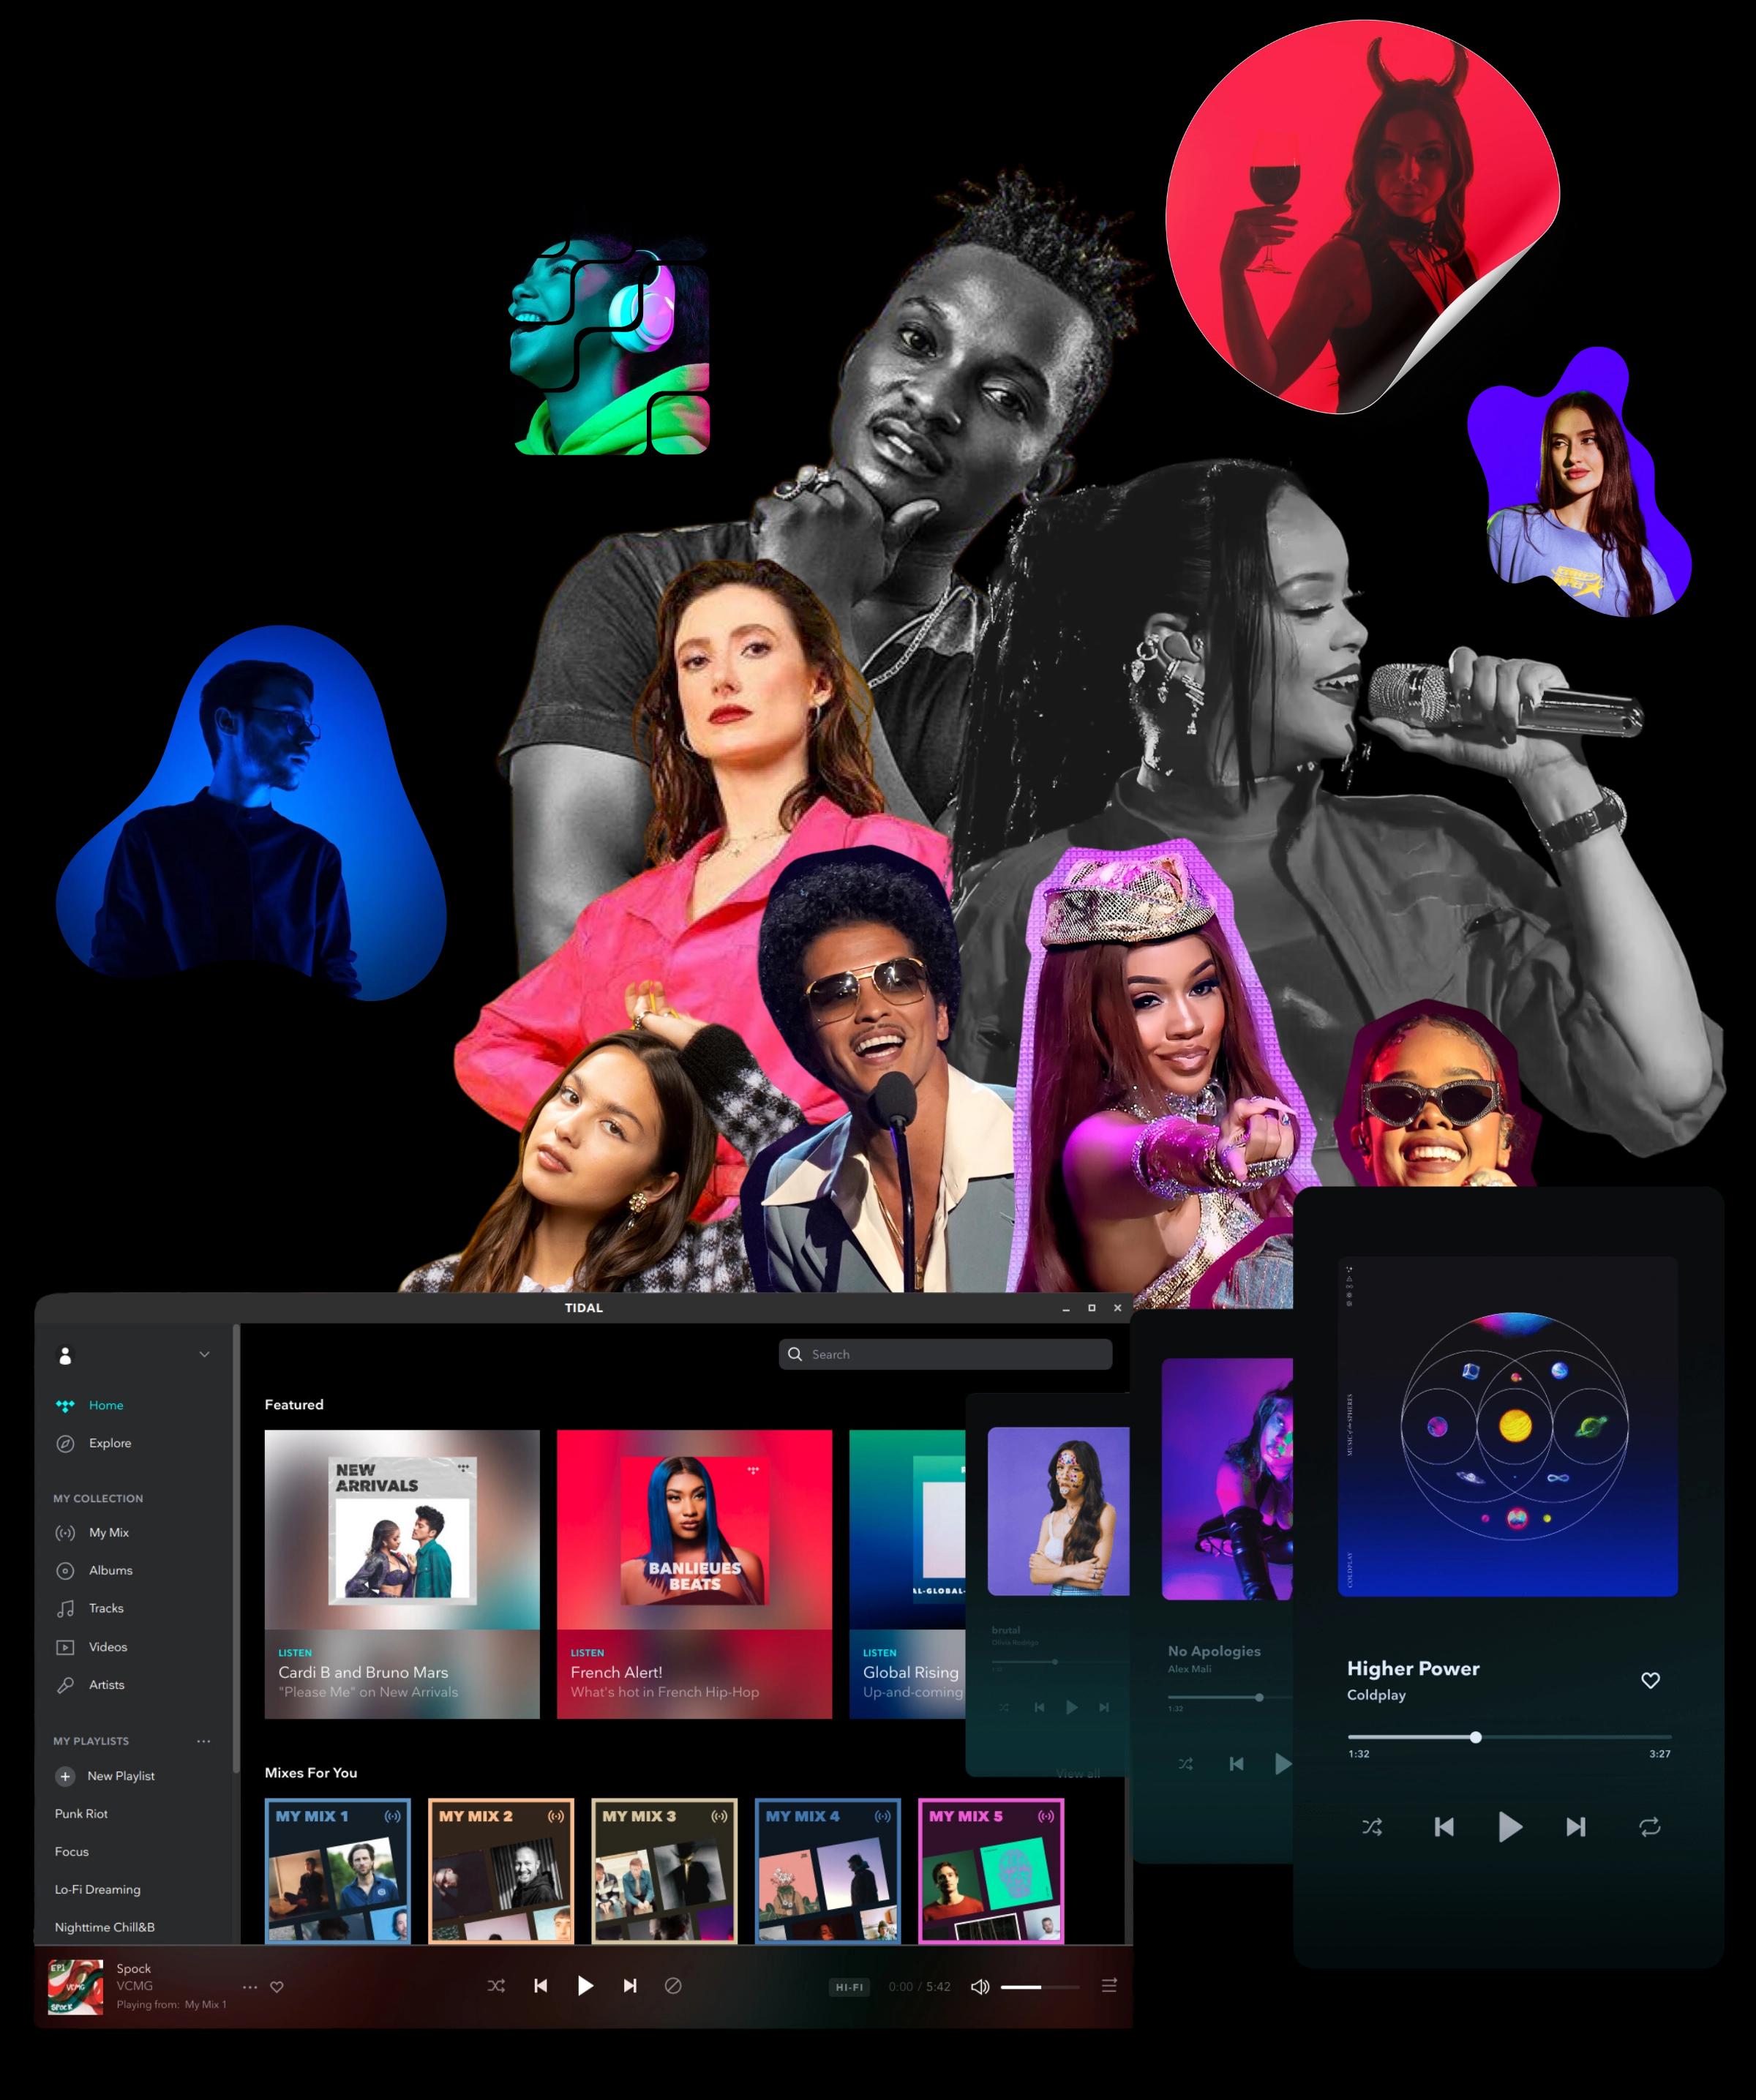The height and width of the screenshot is (2100, 1756).
Task: Open the My Mix 3 tile
Action: pyautogui.click(x=665, y=1871)
